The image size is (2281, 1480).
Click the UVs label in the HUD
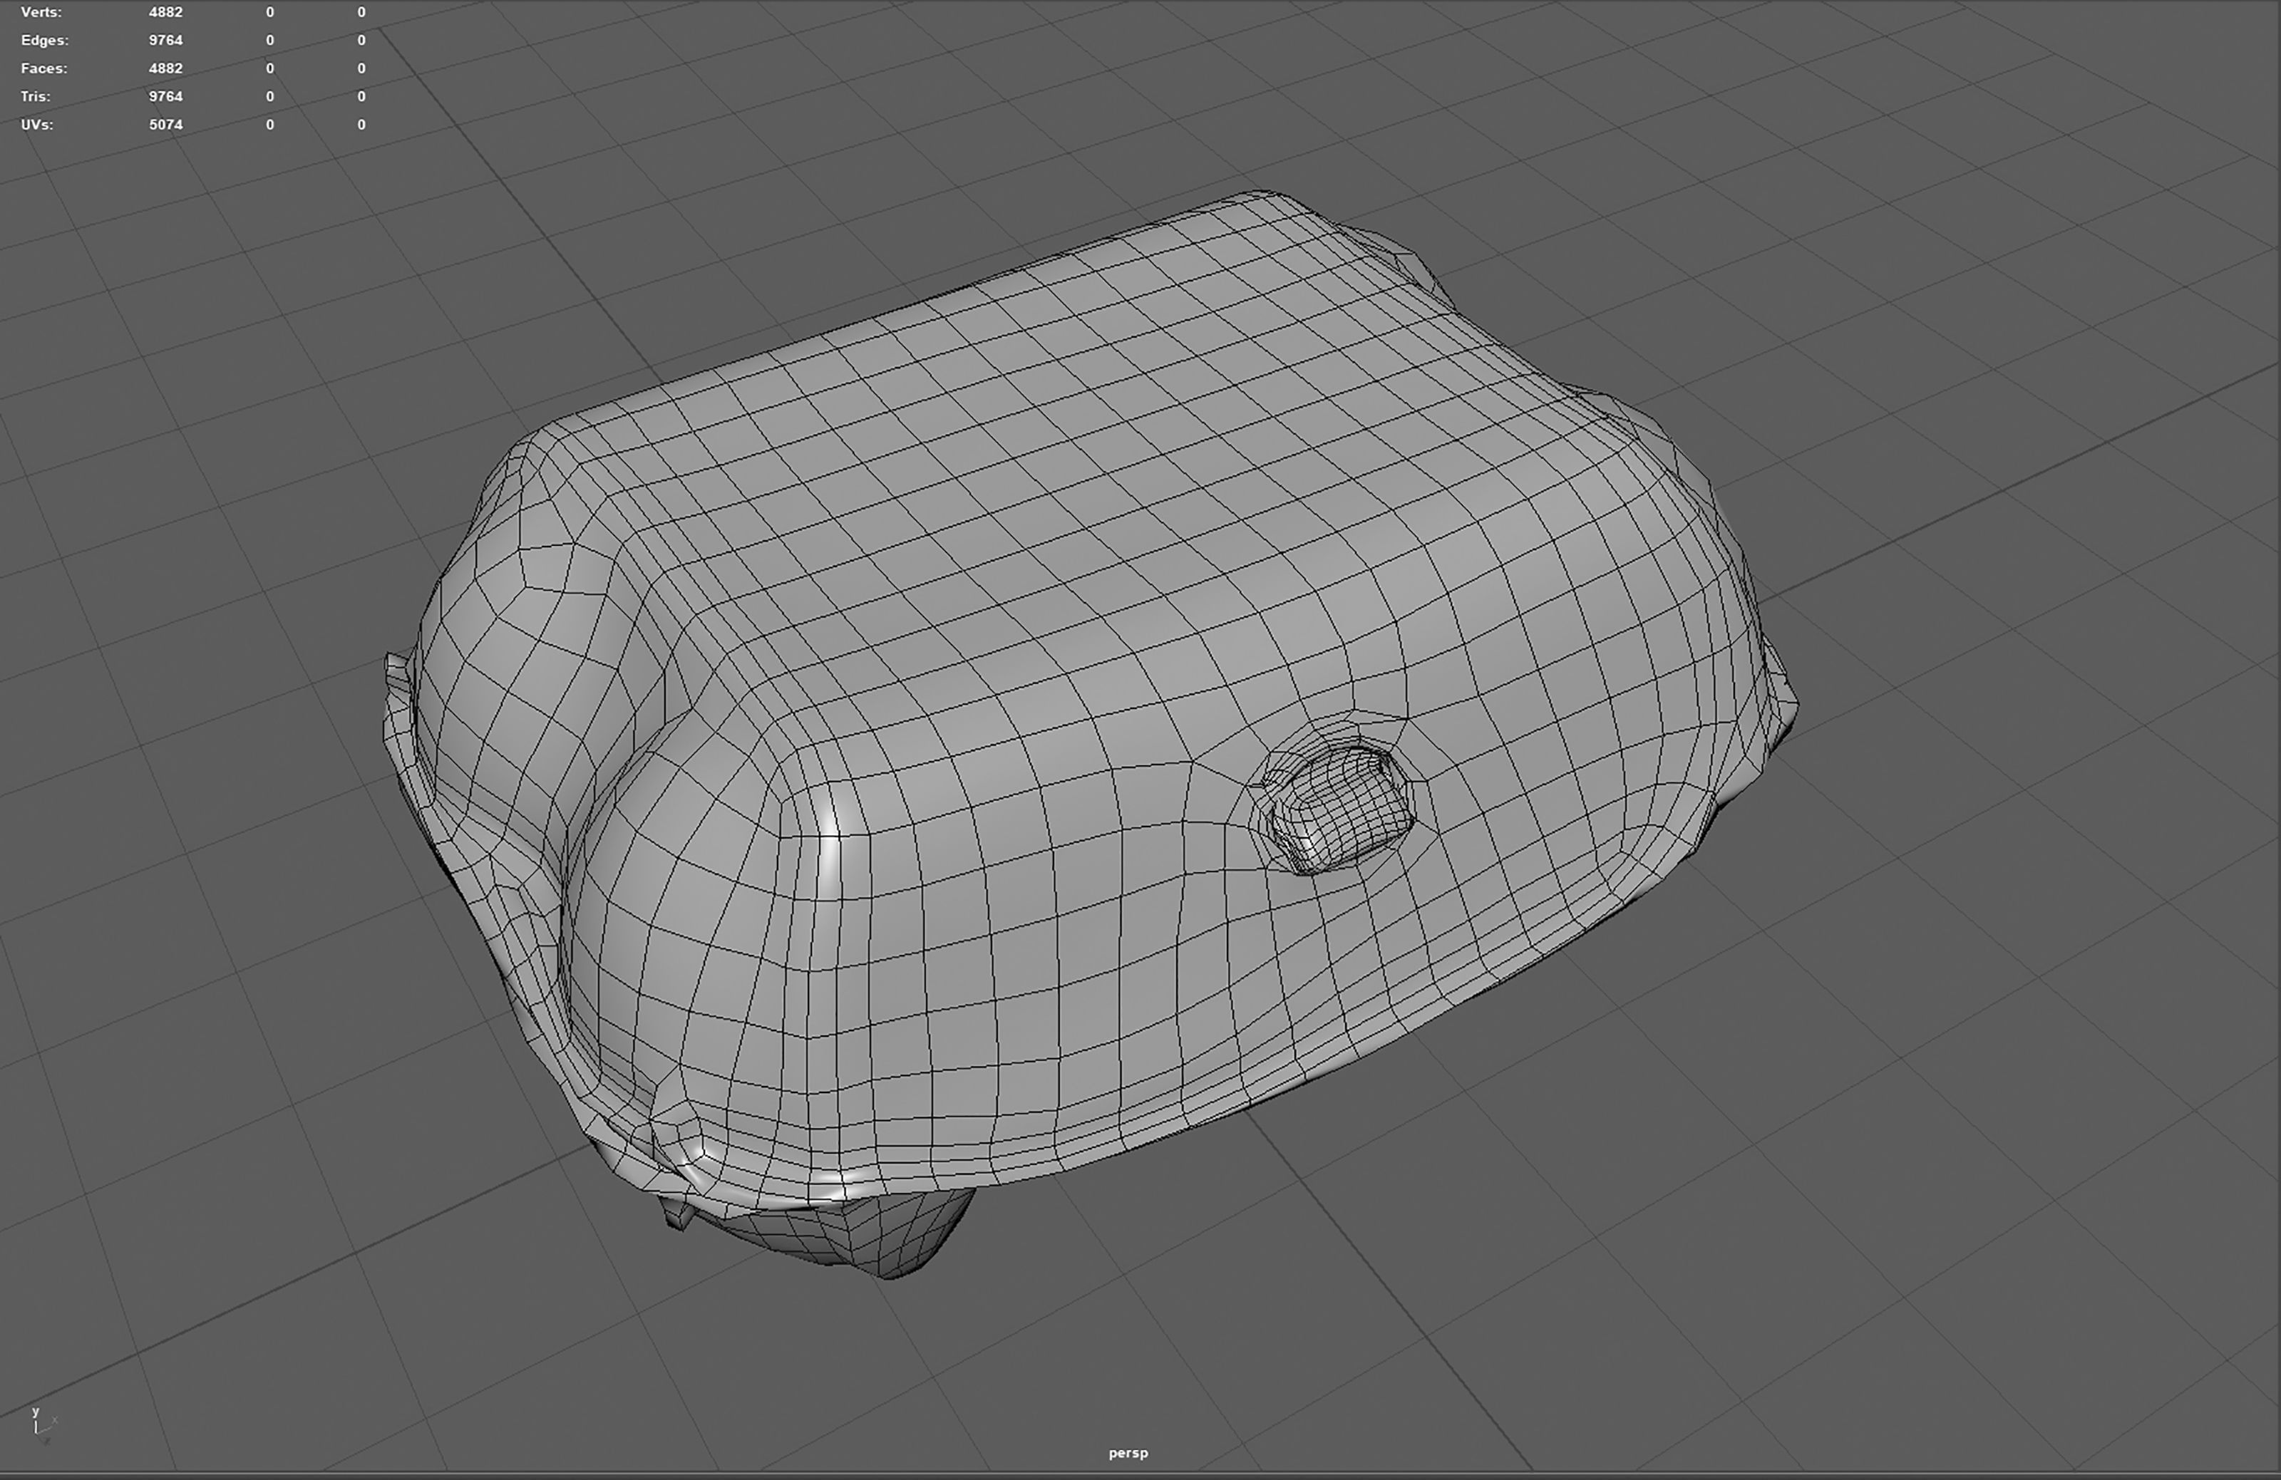click(36, 125)
